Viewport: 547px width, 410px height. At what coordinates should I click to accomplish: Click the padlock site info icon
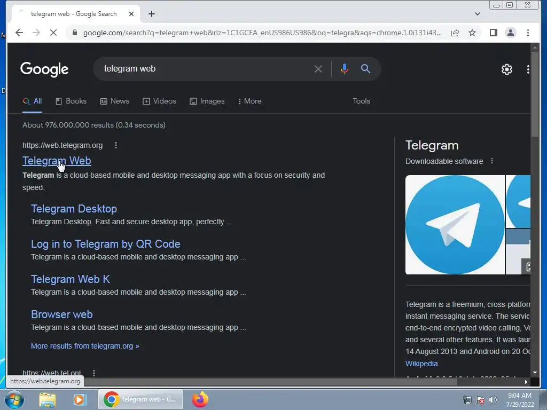click(74, 33)
